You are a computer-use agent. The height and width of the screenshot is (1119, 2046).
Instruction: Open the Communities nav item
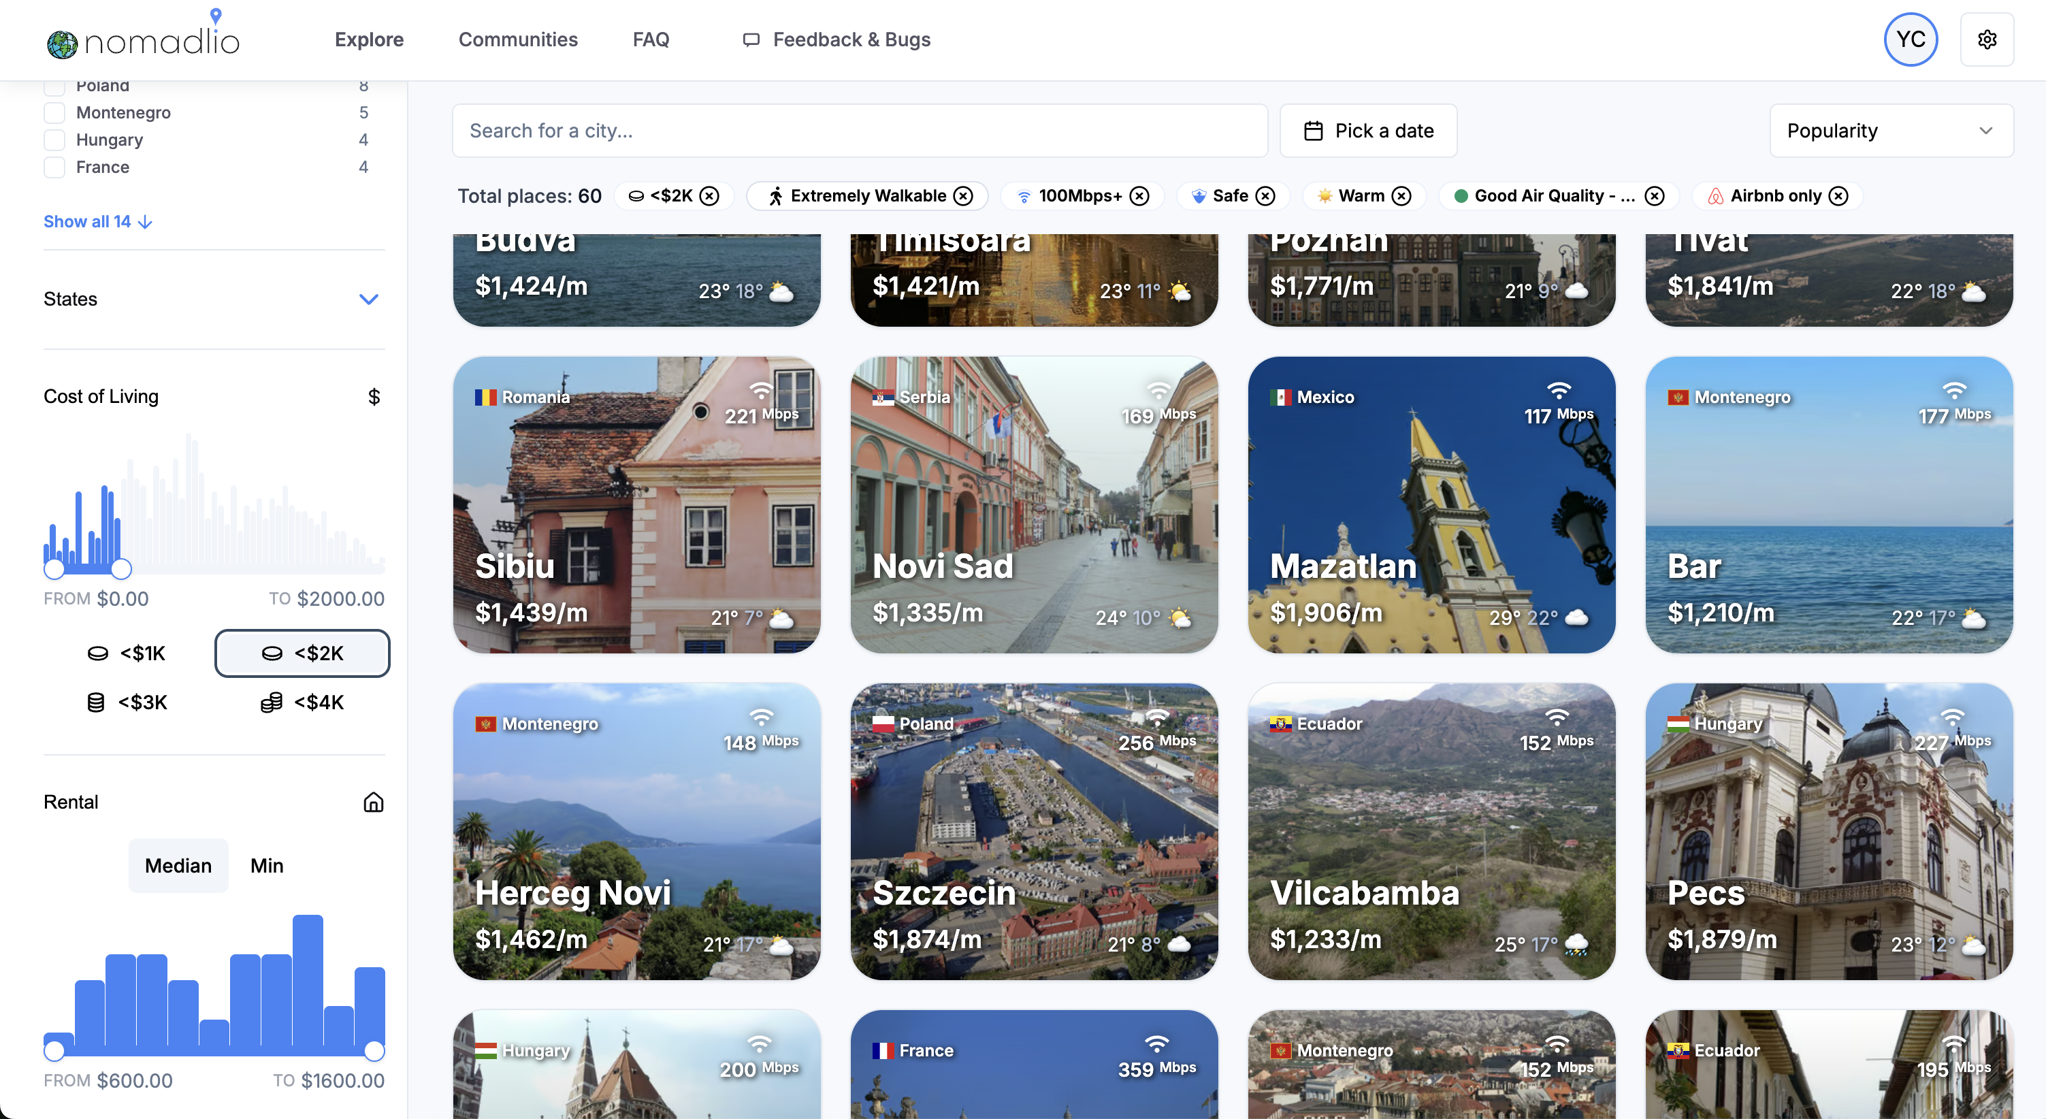tap(518, 39)
